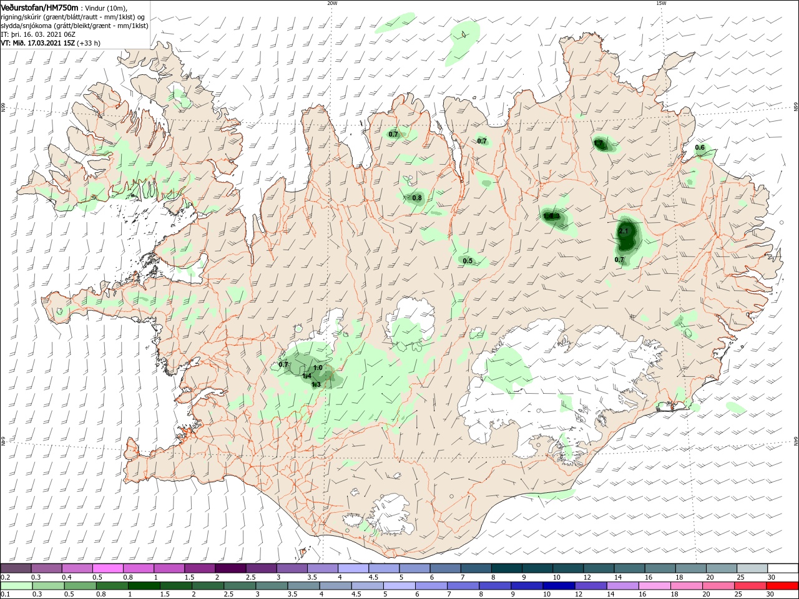Click the 0.1 label on the rain scale
The image size is (799, 599).
pos(6,595)
